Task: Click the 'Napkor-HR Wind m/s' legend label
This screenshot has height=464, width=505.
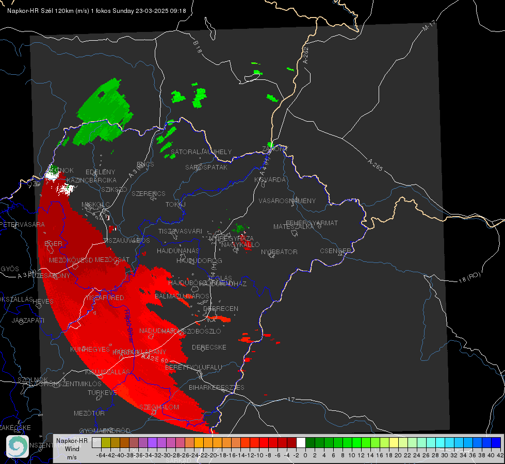Action: tap(72, 449)
